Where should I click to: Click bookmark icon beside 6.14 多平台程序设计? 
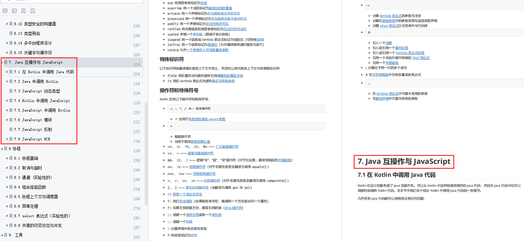(x=11, y=43)
